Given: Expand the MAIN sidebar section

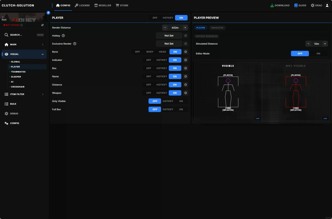Looking at the screenshot, I should 24,45.
